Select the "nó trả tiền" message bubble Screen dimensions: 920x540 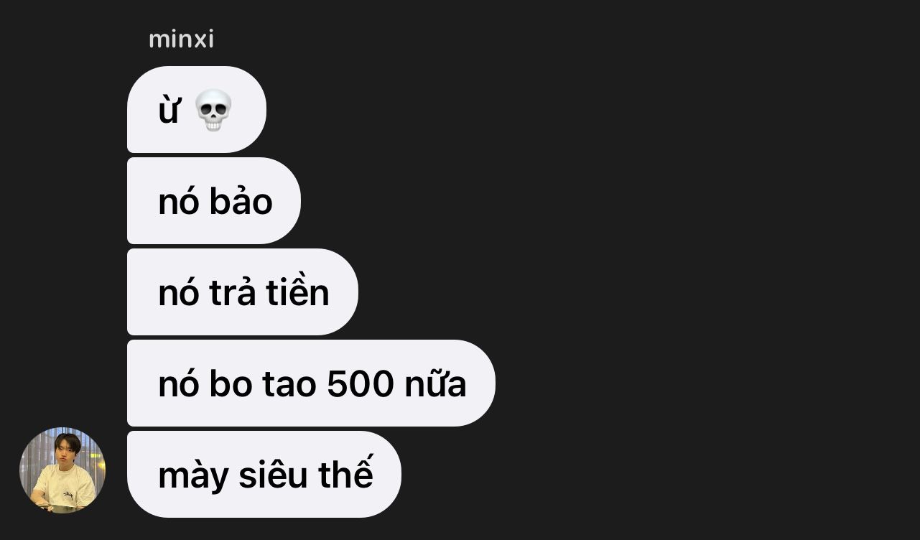click(x=243, y=292)
